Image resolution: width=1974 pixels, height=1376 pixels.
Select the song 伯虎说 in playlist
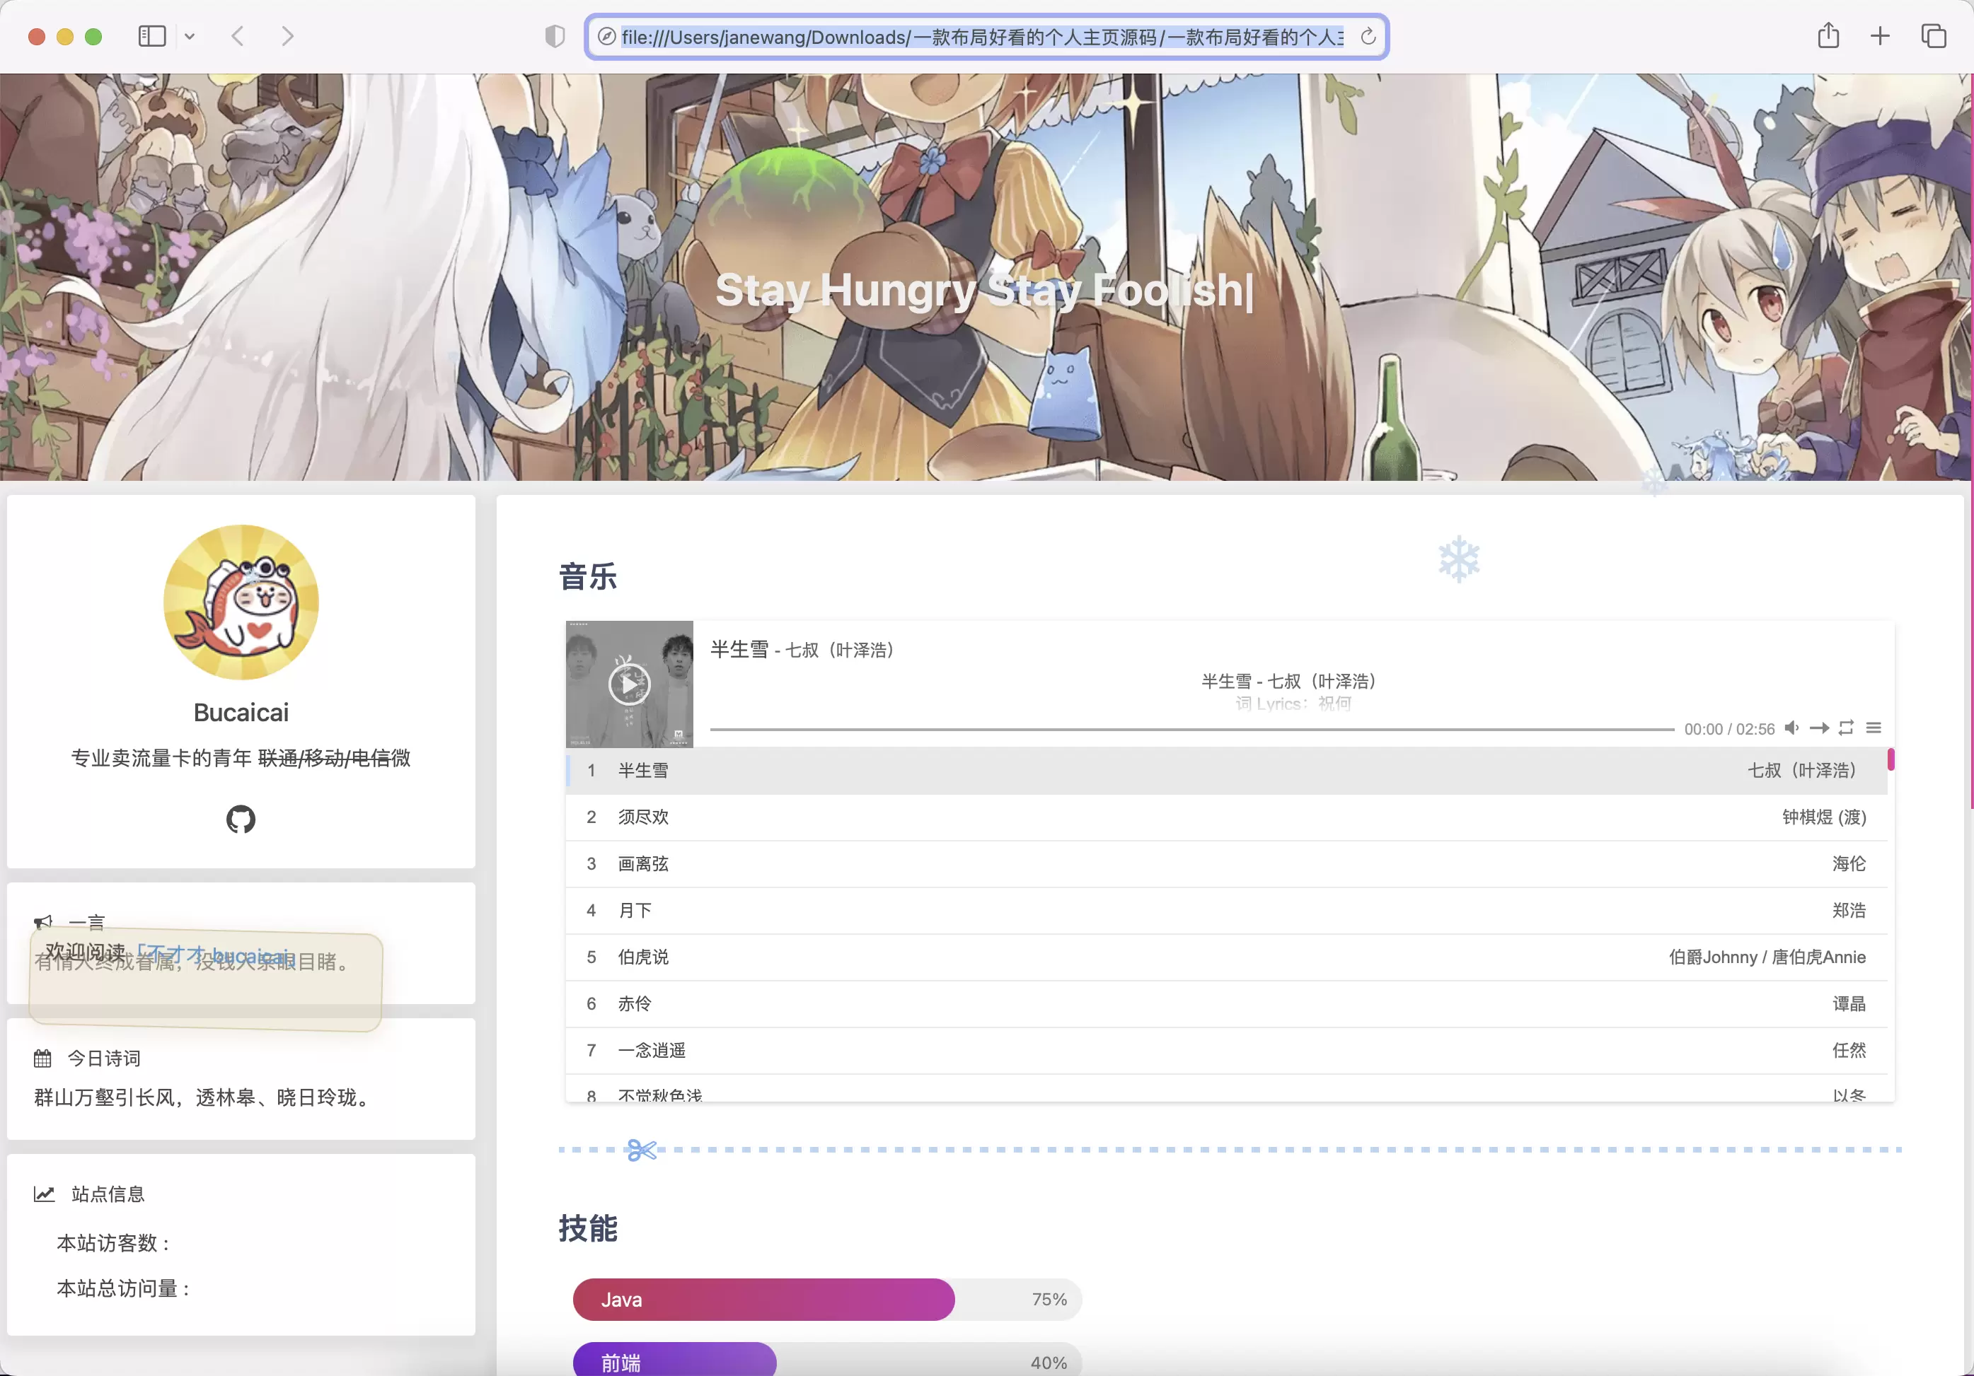(x=1226, y=957)
